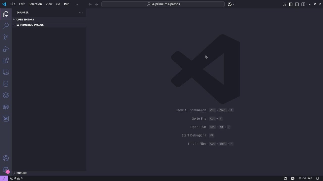
Task: Open the Manage gear icon
Action: (6, 170)
